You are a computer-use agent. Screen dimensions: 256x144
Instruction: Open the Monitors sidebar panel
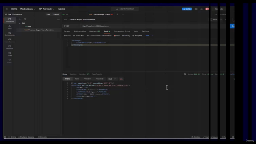(10, 47)
